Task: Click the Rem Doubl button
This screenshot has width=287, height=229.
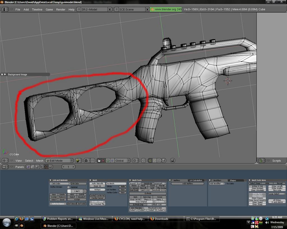Action: (x=134, y=190)
